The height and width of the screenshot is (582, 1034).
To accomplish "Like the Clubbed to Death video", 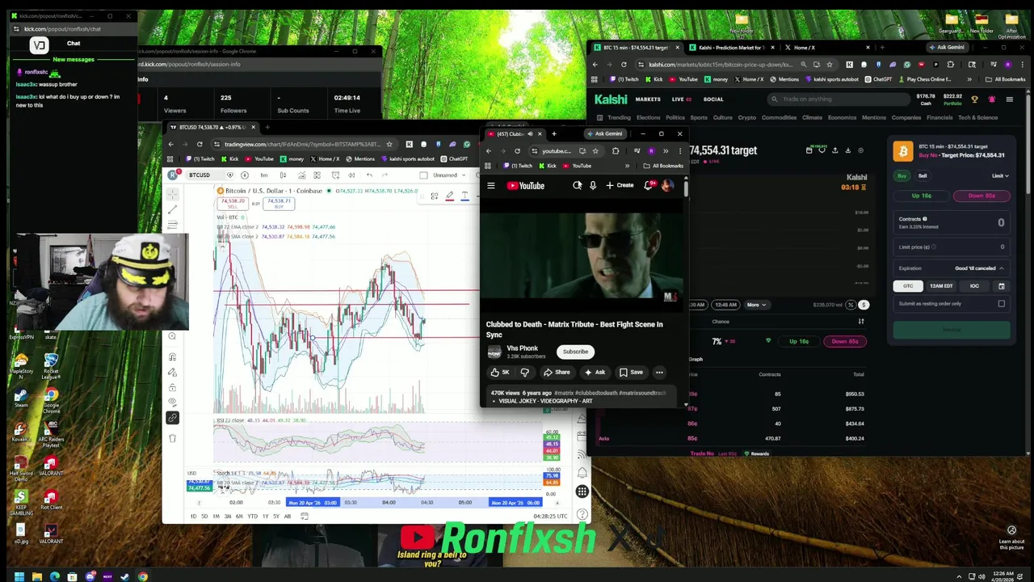I will coord(499,373).
